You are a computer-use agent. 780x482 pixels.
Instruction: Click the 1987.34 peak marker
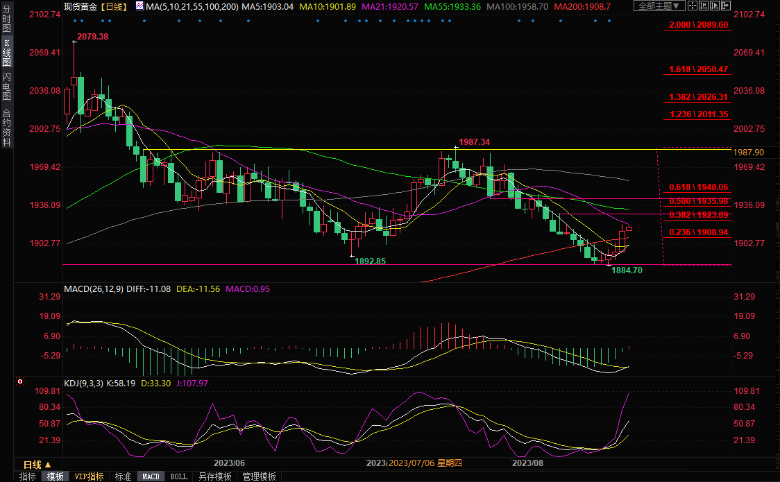tap(474, 142)
